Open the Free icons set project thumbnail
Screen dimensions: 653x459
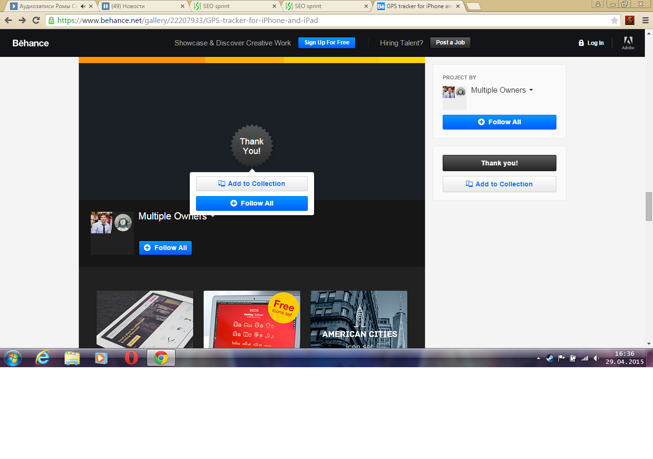(252, 319)
